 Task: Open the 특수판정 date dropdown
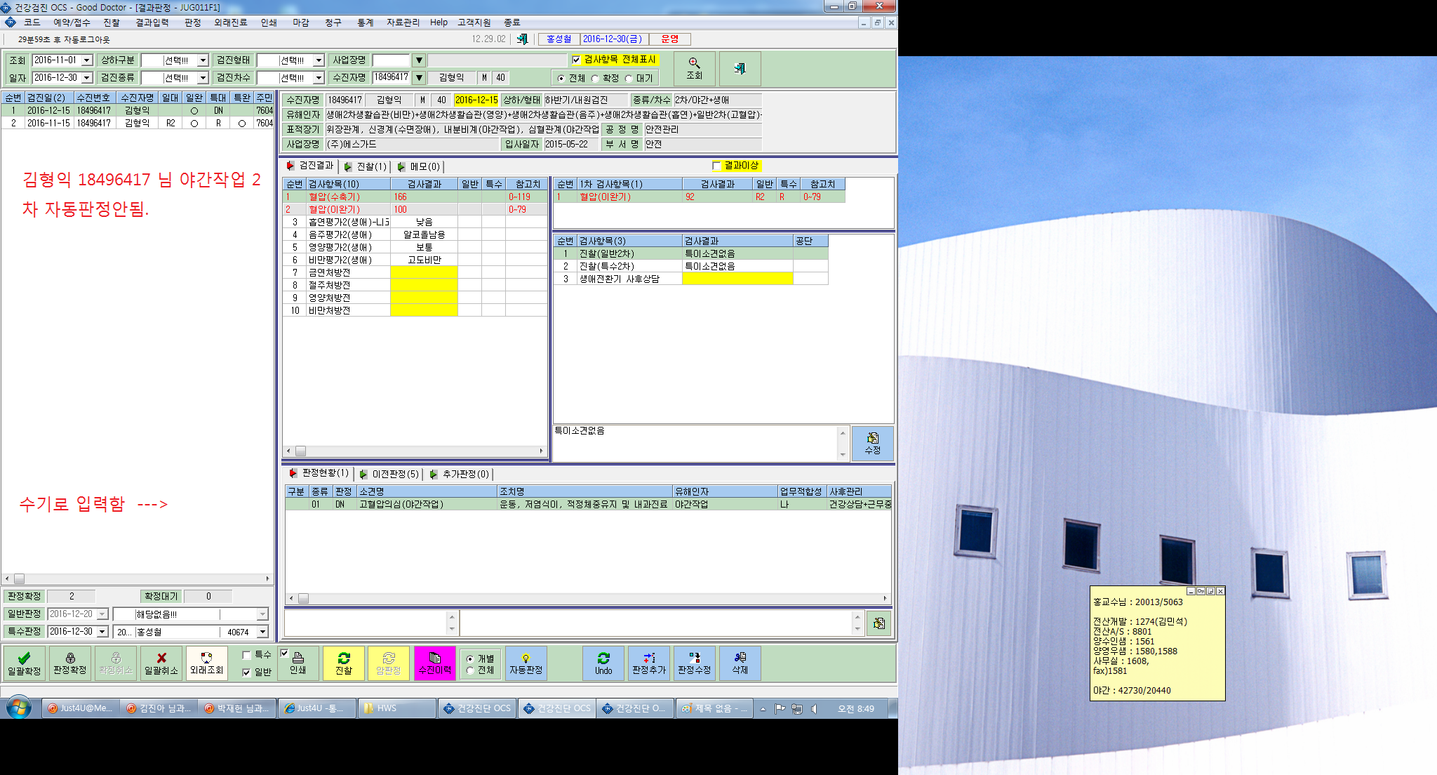point(102,632)
